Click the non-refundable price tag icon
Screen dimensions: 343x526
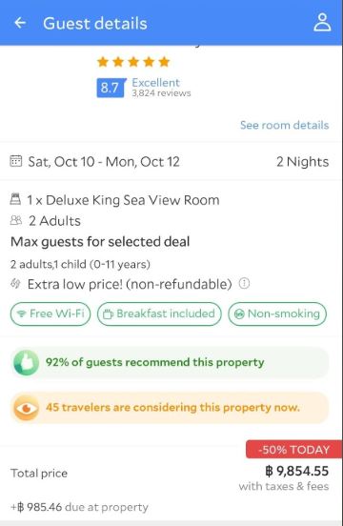coord(15,284)
